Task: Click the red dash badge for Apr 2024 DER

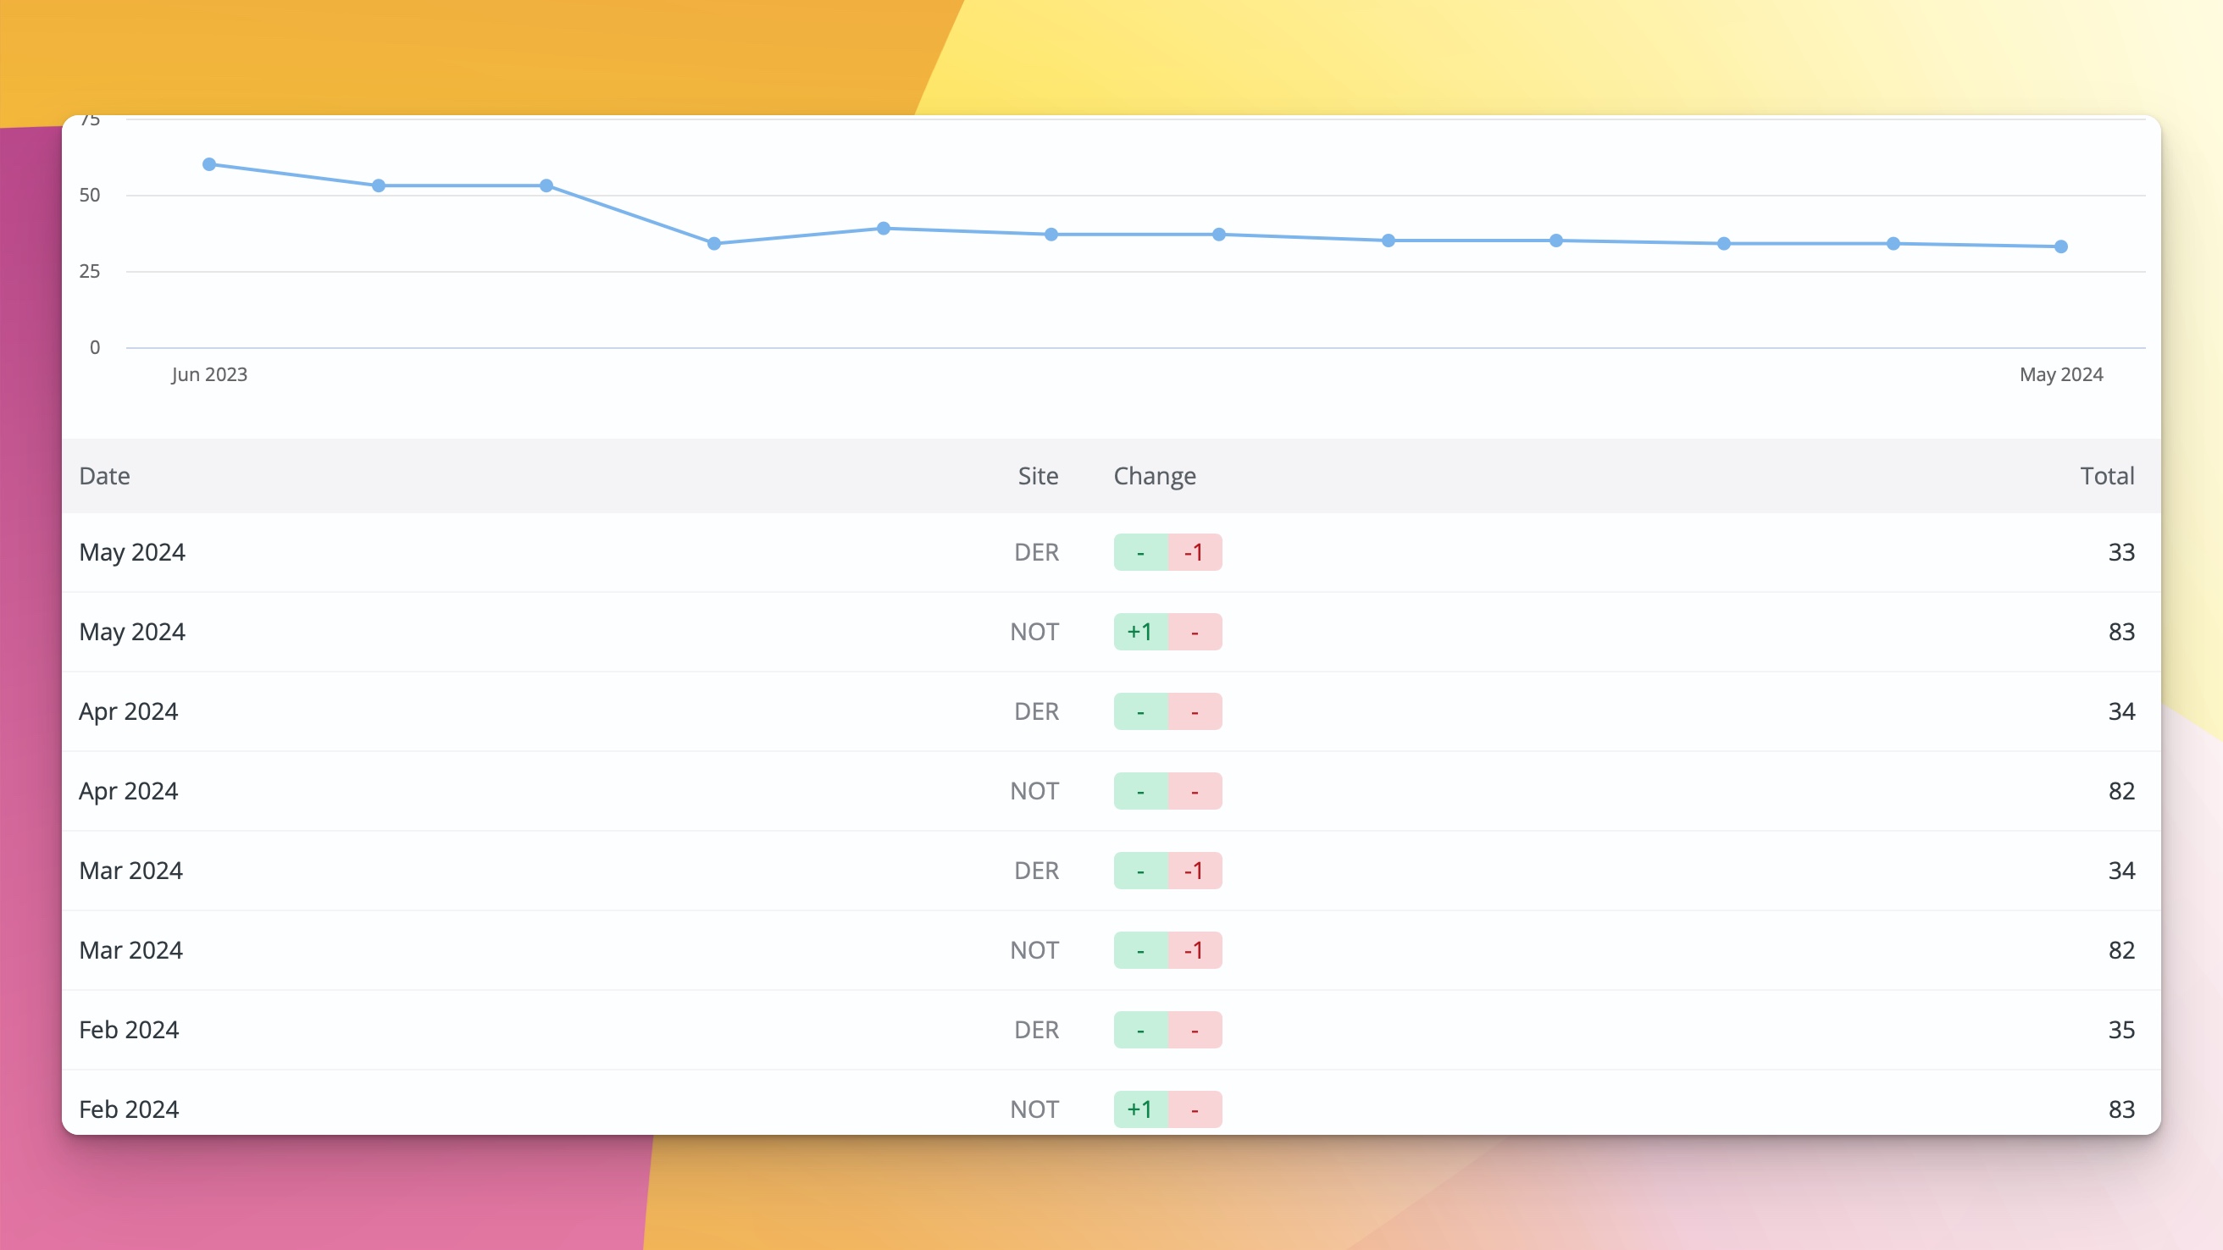Action: (1195, 711)
